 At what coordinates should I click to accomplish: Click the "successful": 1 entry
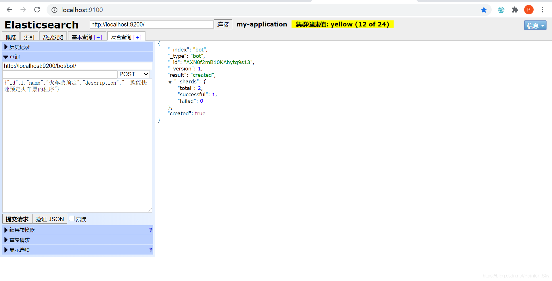(x=197, y=95)
